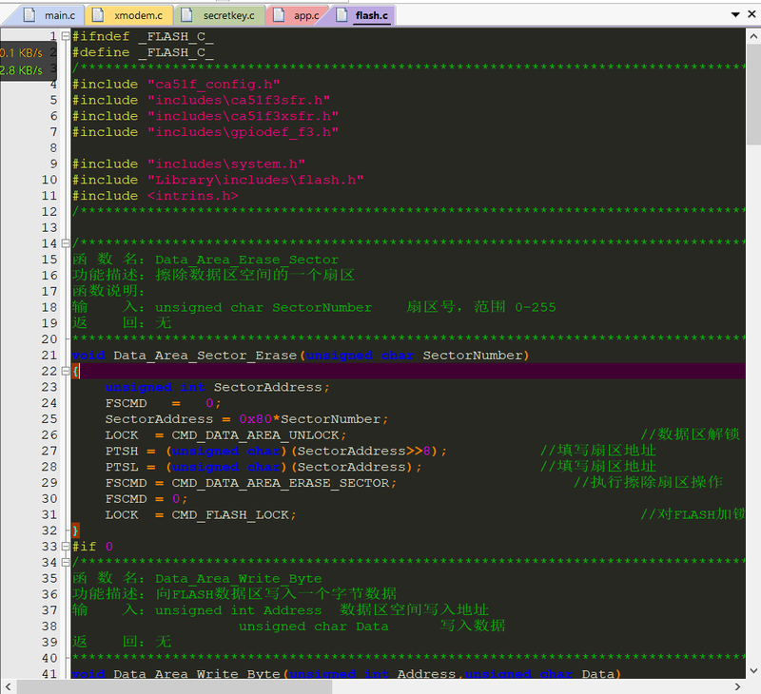
Task: Collapse the function body fold at line 22
Action: [x=66, y=371]
